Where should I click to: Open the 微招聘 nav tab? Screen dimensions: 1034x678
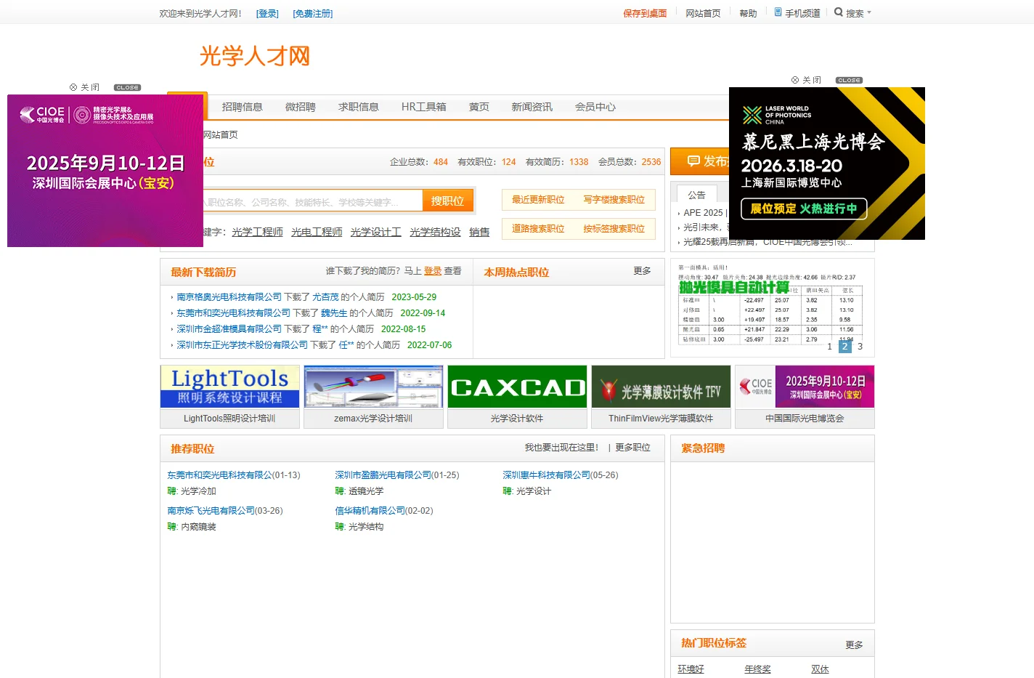click(300, 107)
